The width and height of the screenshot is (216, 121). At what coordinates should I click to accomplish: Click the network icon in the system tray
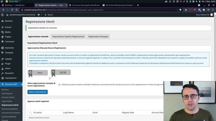point(196,1)
